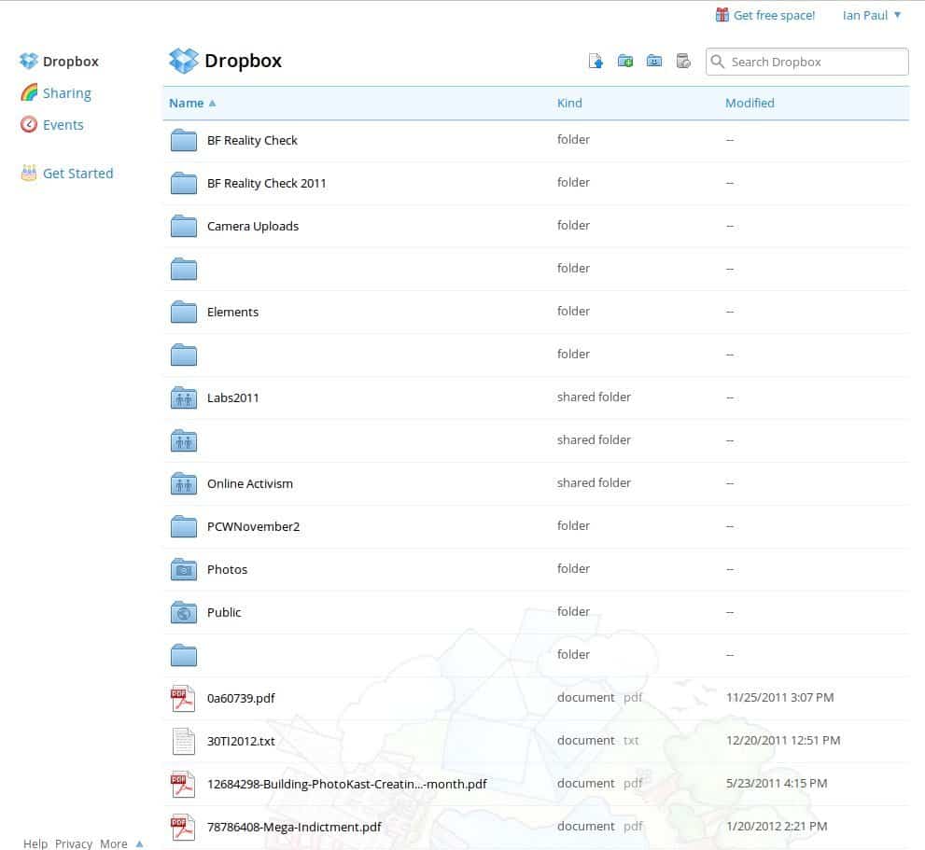The width and height of the screenshot is (925, 850).
Task: Open the Online Activism folder name
Action: (x=249, y=483)
